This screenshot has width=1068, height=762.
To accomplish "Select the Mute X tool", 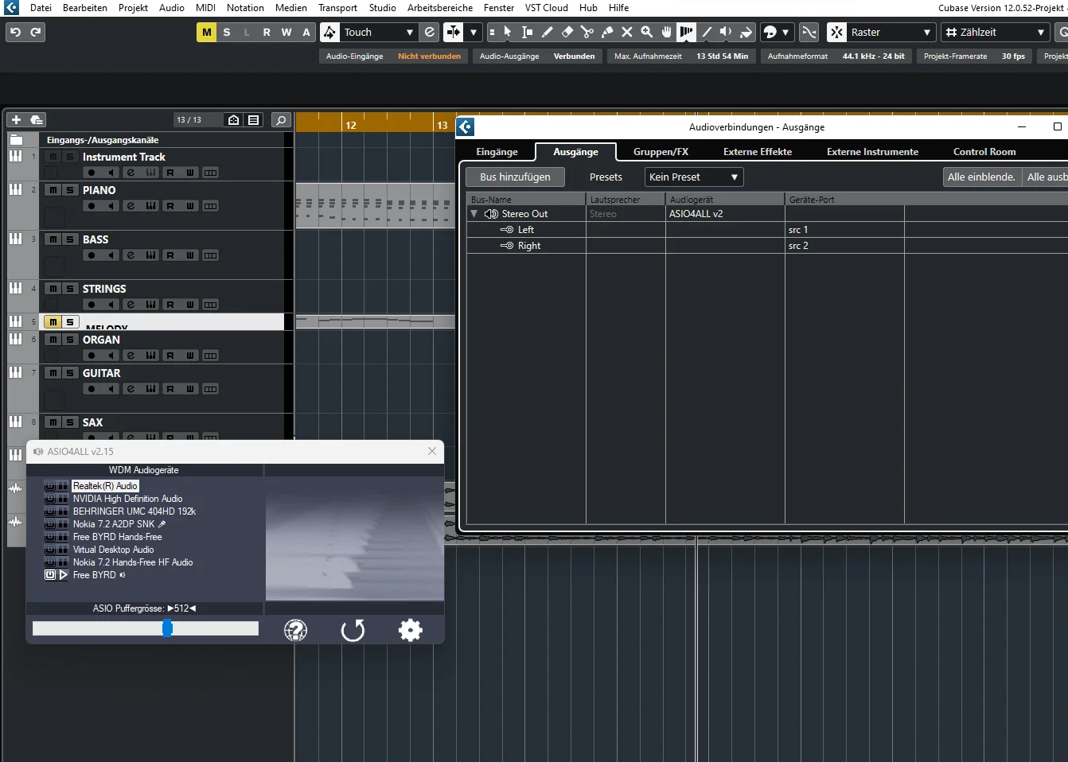I will click(x=627, y=32).
